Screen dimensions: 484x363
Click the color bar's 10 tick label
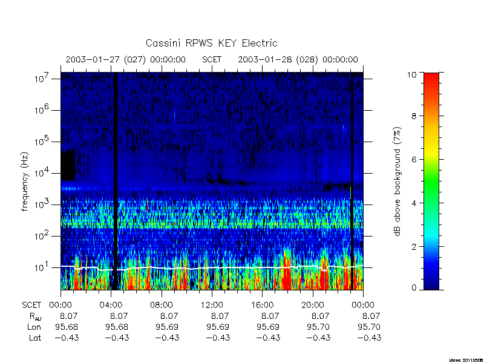[411, 74]
